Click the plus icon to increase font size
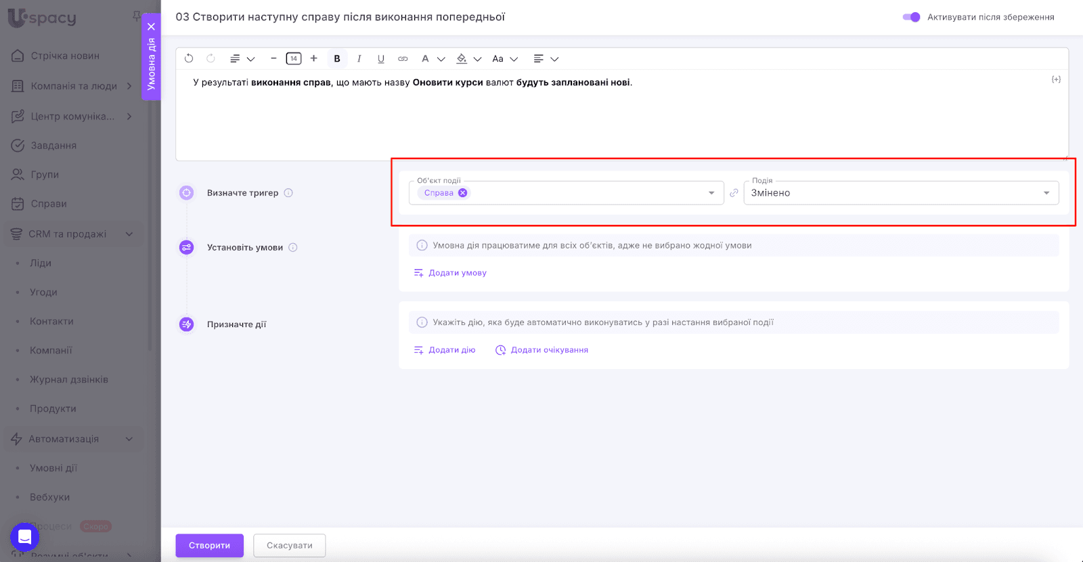Viewport: 1083px width, 562px height. (x=313, y=59)
